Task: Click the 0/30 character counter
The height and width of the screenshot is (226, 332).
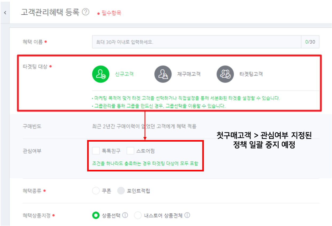Action: tap(310, 42)
